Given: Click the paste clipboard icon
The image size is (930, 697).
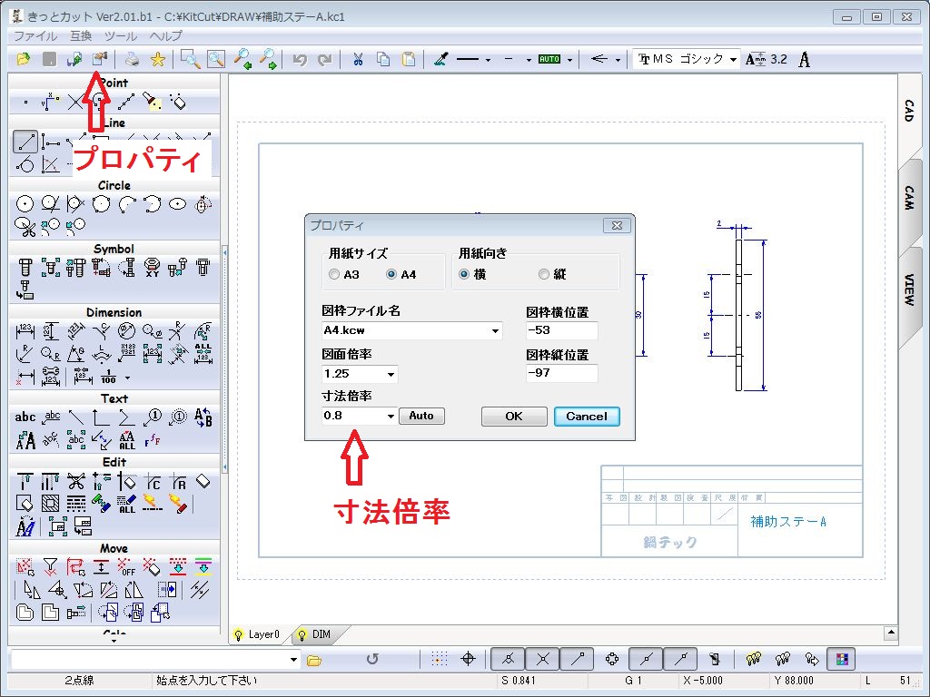Looking at the screenshot, I should tap(409, 59).
